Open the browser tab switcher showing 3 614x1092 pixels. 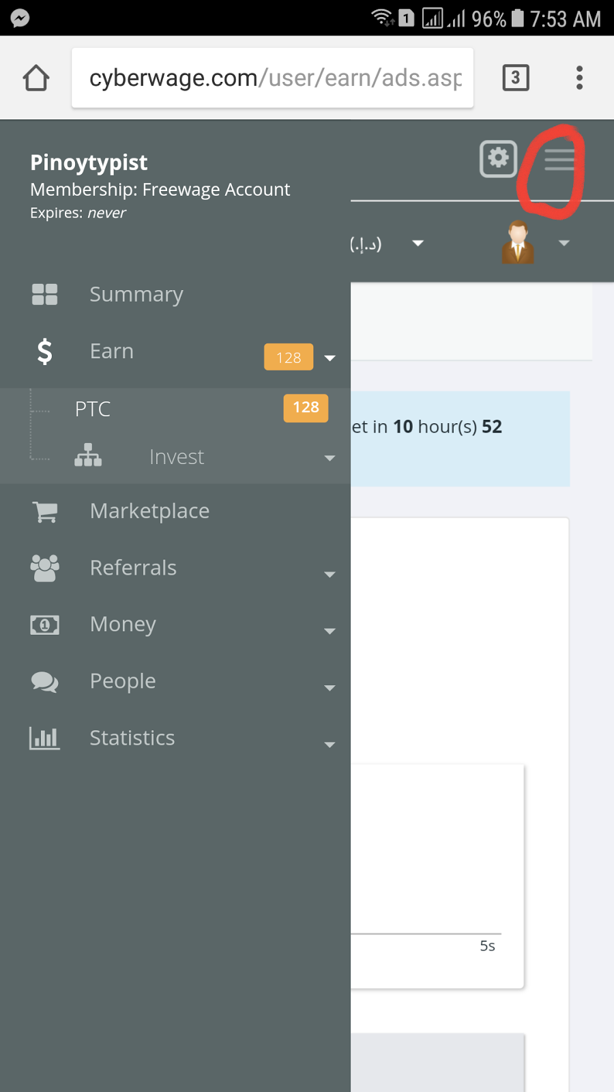[x=516, y=78]
